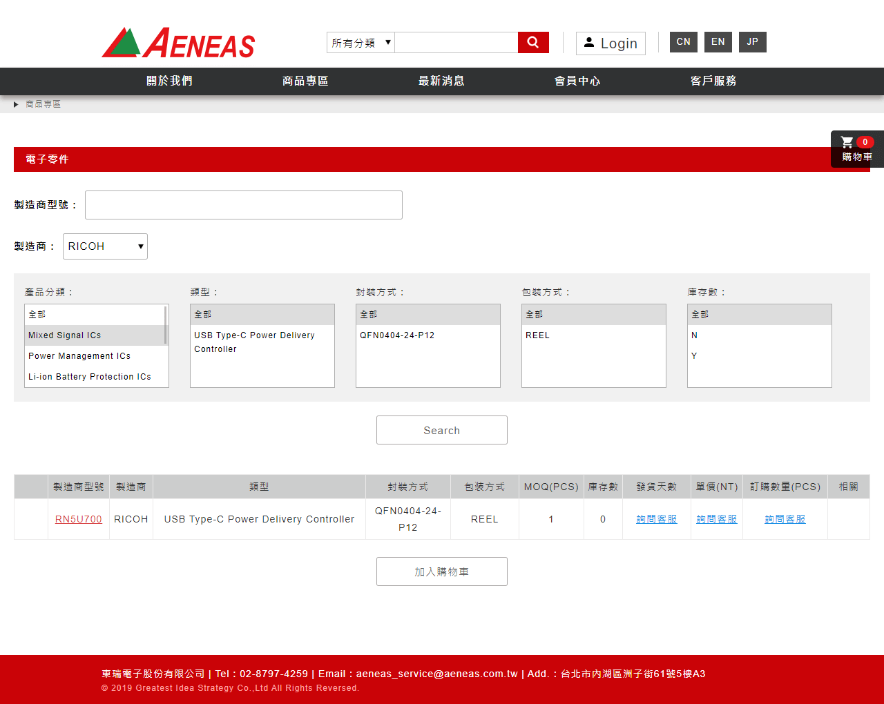The image size is (884, 704).
Task: Select Y in the 庫存數 list
Action: point(760,356)
